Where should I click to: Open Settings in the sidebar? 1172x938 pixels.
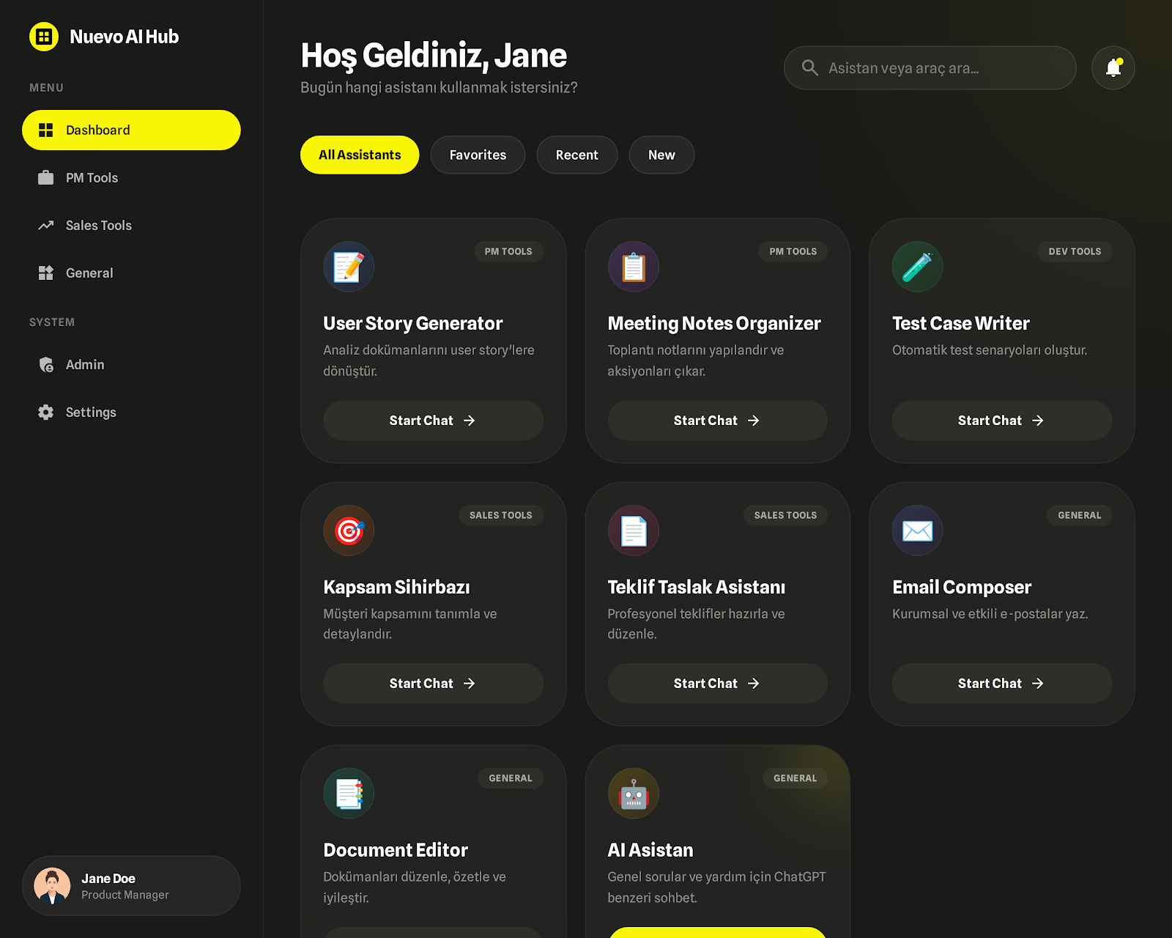point(91,413)
